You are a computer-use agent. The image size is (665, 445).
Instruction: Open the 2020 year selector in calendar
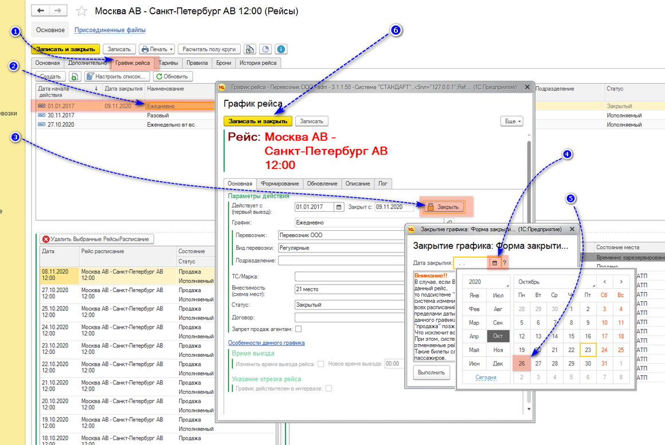point(486,282)
